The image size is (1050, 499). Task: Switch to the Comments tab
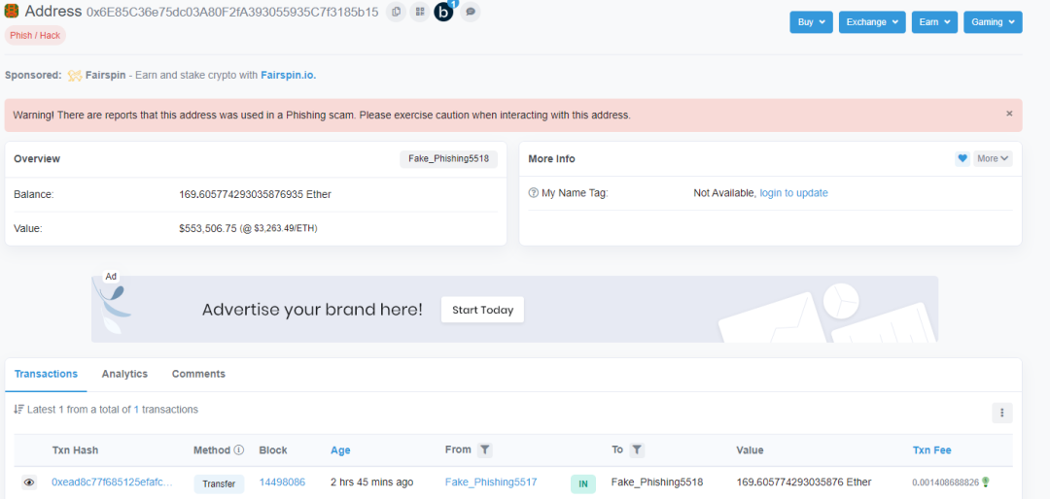pyautogui.click(x=199, y=374)
